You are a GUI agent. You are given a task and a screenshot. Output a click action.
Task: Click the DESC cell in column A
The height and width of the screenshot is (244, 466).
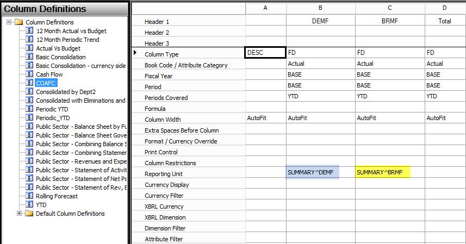pos(265,53)
